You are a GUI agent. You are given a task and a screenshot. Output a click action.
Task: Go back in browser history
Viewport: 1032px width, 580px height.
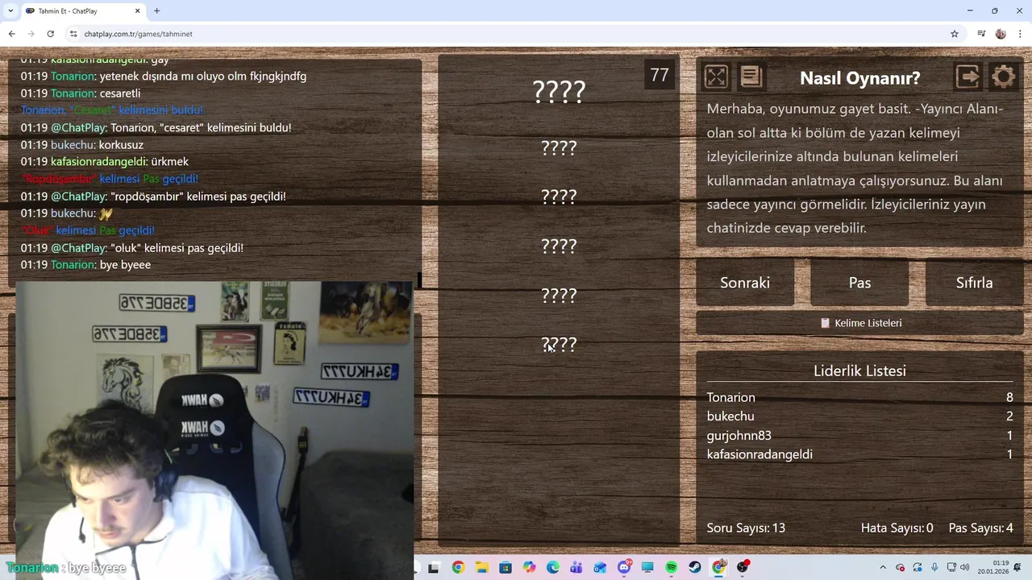click(11, 34)
